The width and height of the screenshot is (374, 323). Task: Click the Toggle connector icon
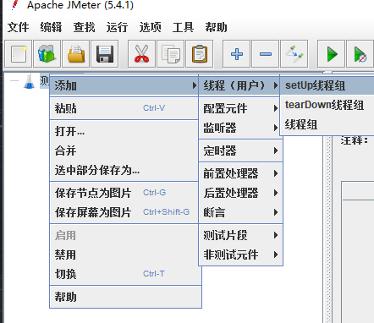coord(294,54)
